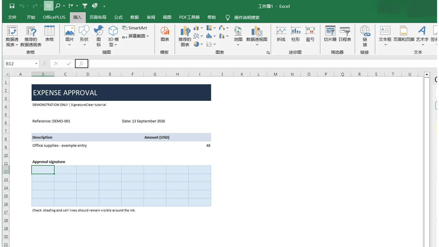Open the chart templates (图表) in 模板 group
This screenshot has height=247, width=439.
(165, 34)
